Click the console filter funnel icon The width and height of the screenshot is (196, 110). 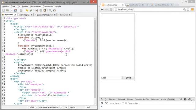(x=106, y=103)
